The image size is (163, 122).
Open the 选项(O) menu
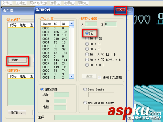(69, 3)
